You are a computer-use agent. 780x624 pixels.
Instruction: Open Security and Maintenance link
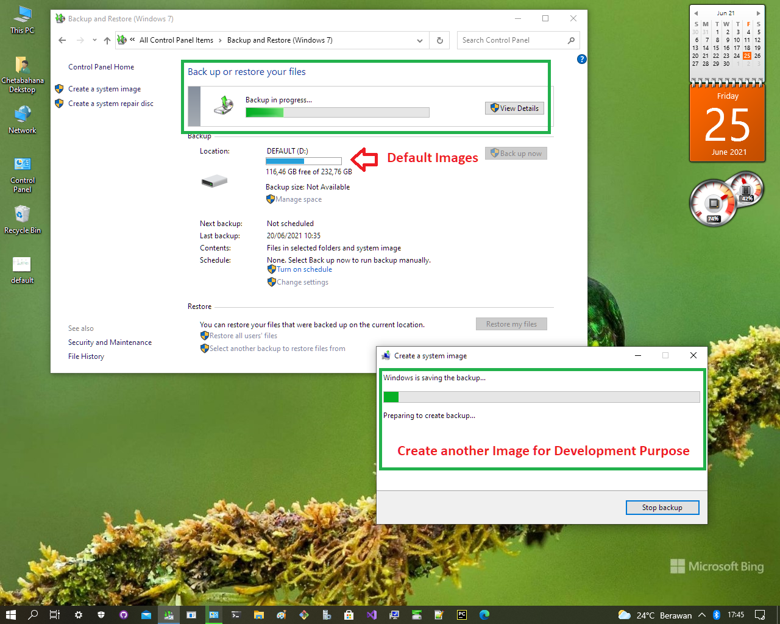point(110,342)
